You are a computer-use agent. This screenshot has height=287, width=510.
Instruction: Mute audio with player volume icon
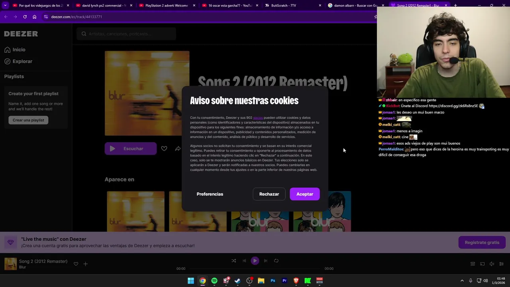[x=492, y=264]
